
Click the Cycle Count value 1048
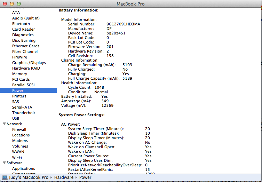99,87
